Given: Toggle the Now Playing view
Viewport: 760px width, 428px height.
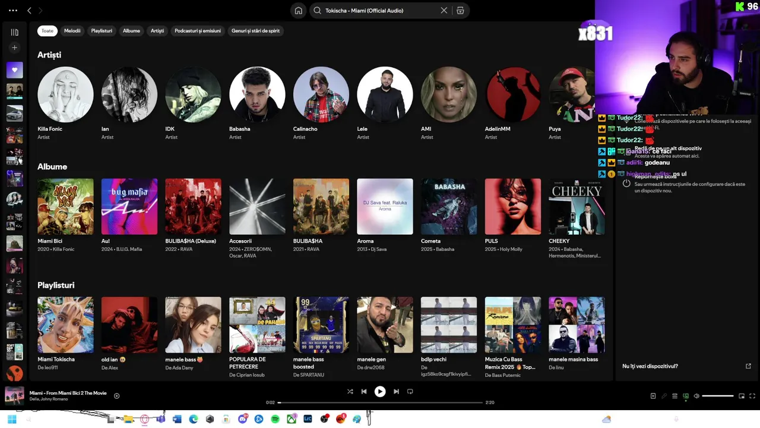Looking at the screenshot, I should [653, 396].
